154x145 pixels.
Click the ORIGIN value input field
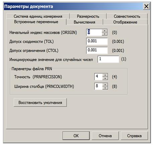coord(94,32)
